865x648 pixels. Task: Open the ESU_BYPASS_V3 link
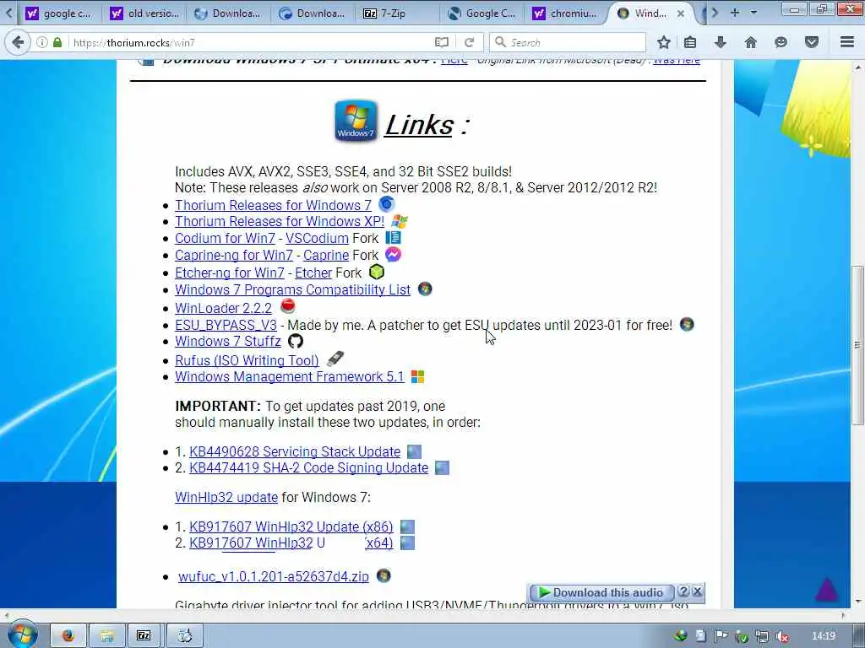coord(226,325)
